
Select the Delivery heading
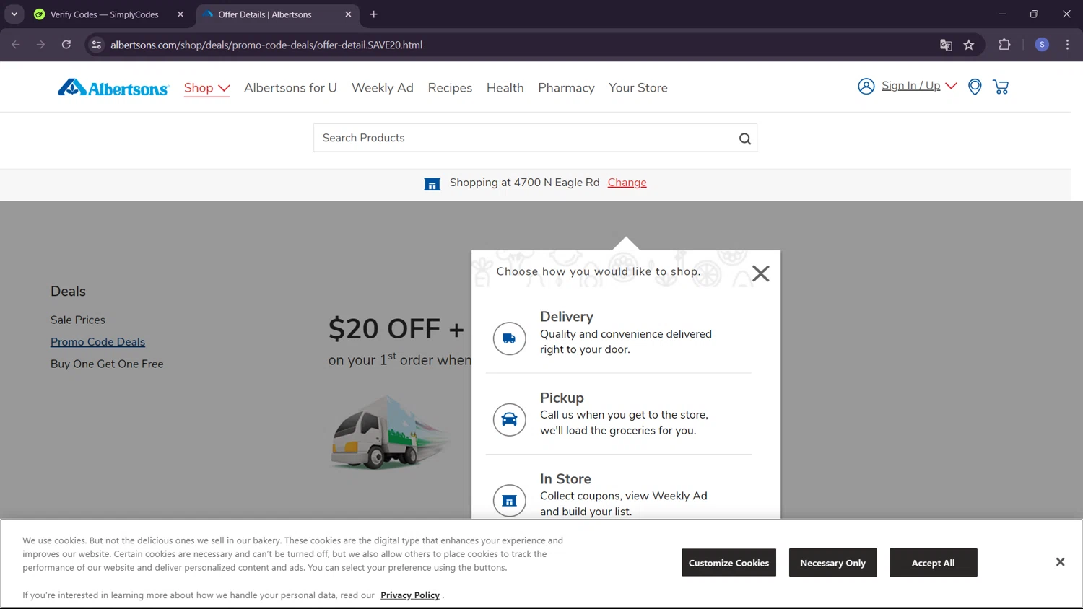tap(567, 317)
